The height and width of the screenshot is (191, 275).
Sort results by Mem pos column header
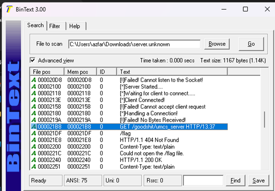pos(80,72)
